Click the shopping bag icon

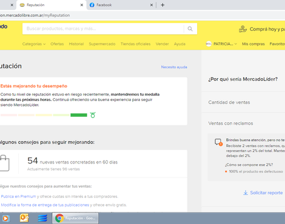[4, 163]
